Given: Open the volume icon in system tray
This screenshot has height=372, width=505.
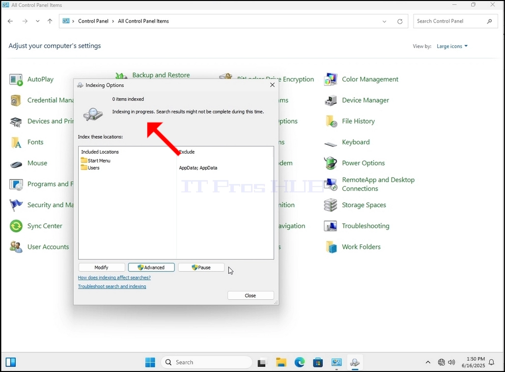Looking at the screenshot, I should (x=451, y=362).
